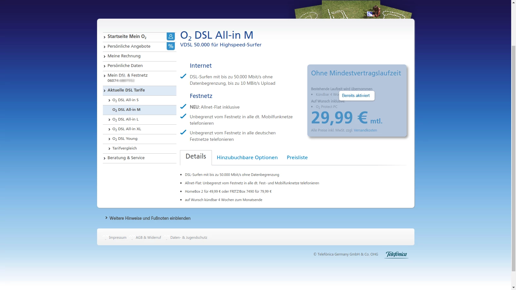This screenshot has width=516, height=290.
Task: Click the scrollbar down arrow
Action: pos(513,287)
